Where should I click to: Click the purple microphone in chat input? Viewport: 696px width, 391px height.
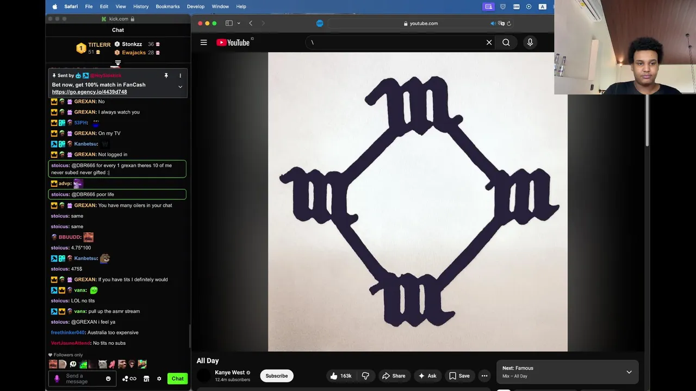tap(57, 379)
